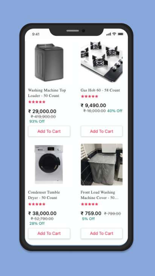Add Front Load Washing Machine Cover to cart
Viewport: 155px width, 276px height.
pyautogui.click(x=101, y=233)
